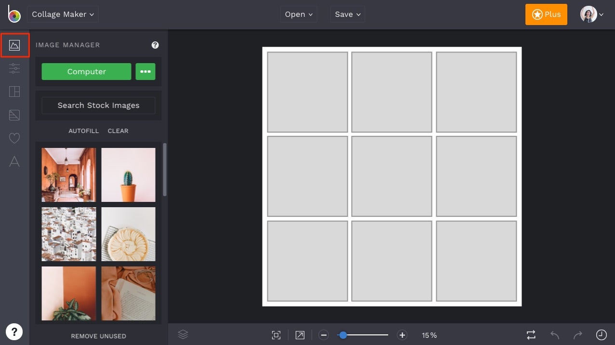Open the Graphics panel with the heart icon

pos(14,138)
